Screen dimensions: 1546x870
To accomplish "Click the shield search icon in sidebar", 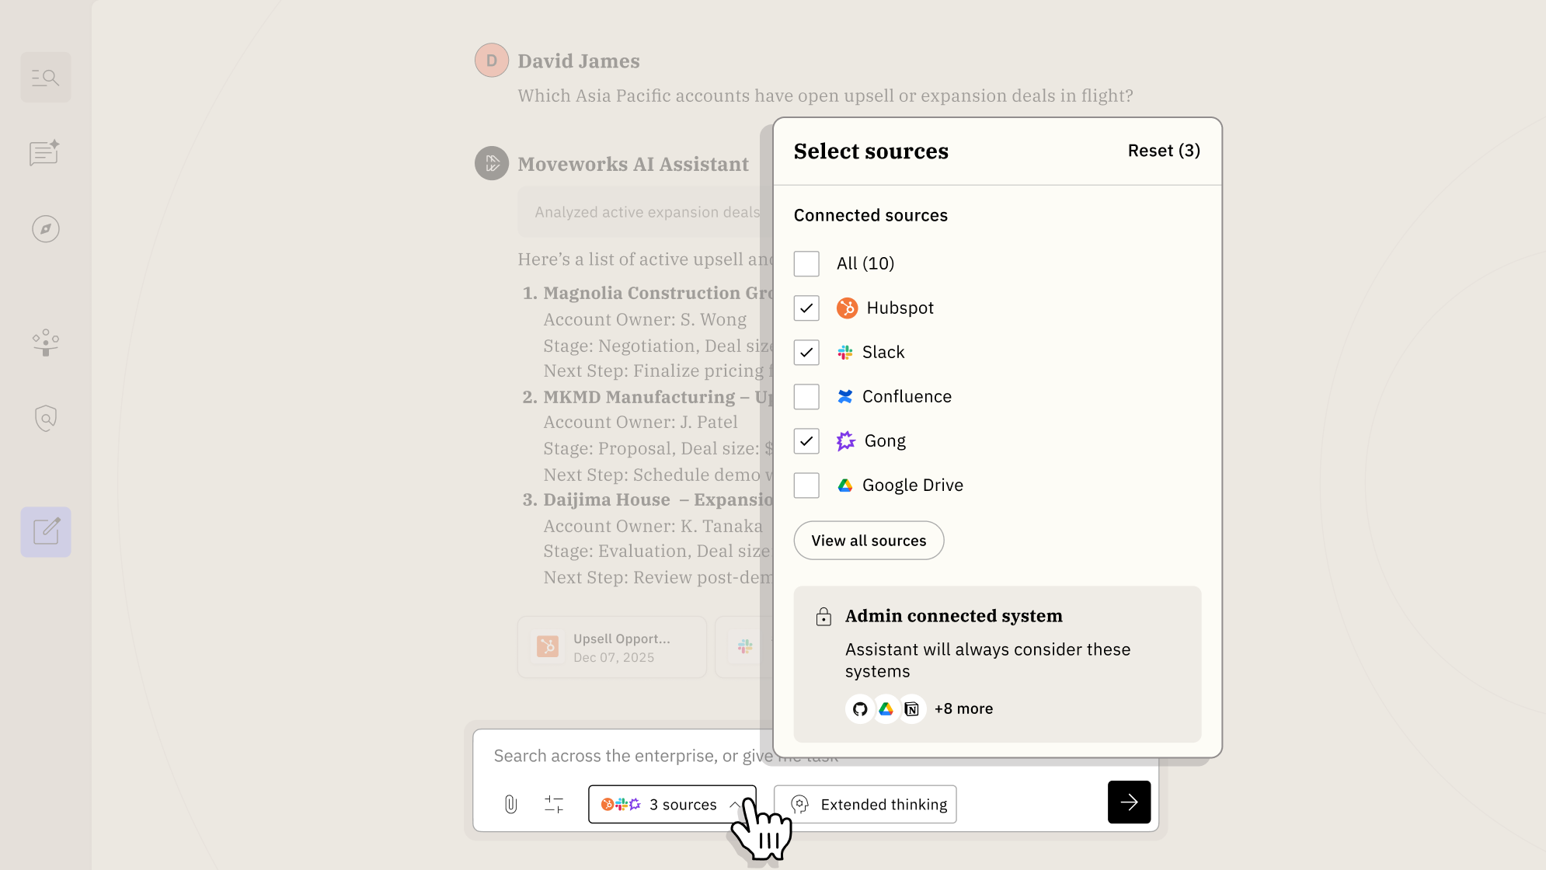I will click(x=46, y=419).
